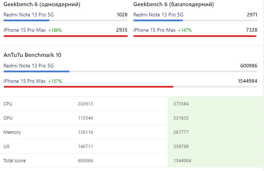Click the Memory value 267777
The height and width of the screenshot is (171, 264).
pyautogui.click(x=181, y=132)
